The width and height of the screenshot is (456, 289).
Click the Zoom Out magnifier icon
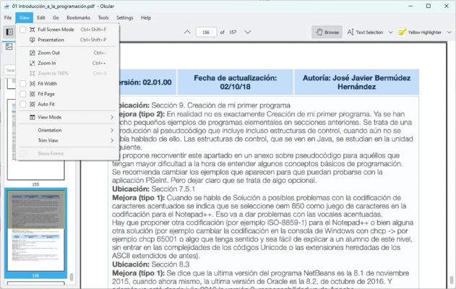(x=33, y=53)
